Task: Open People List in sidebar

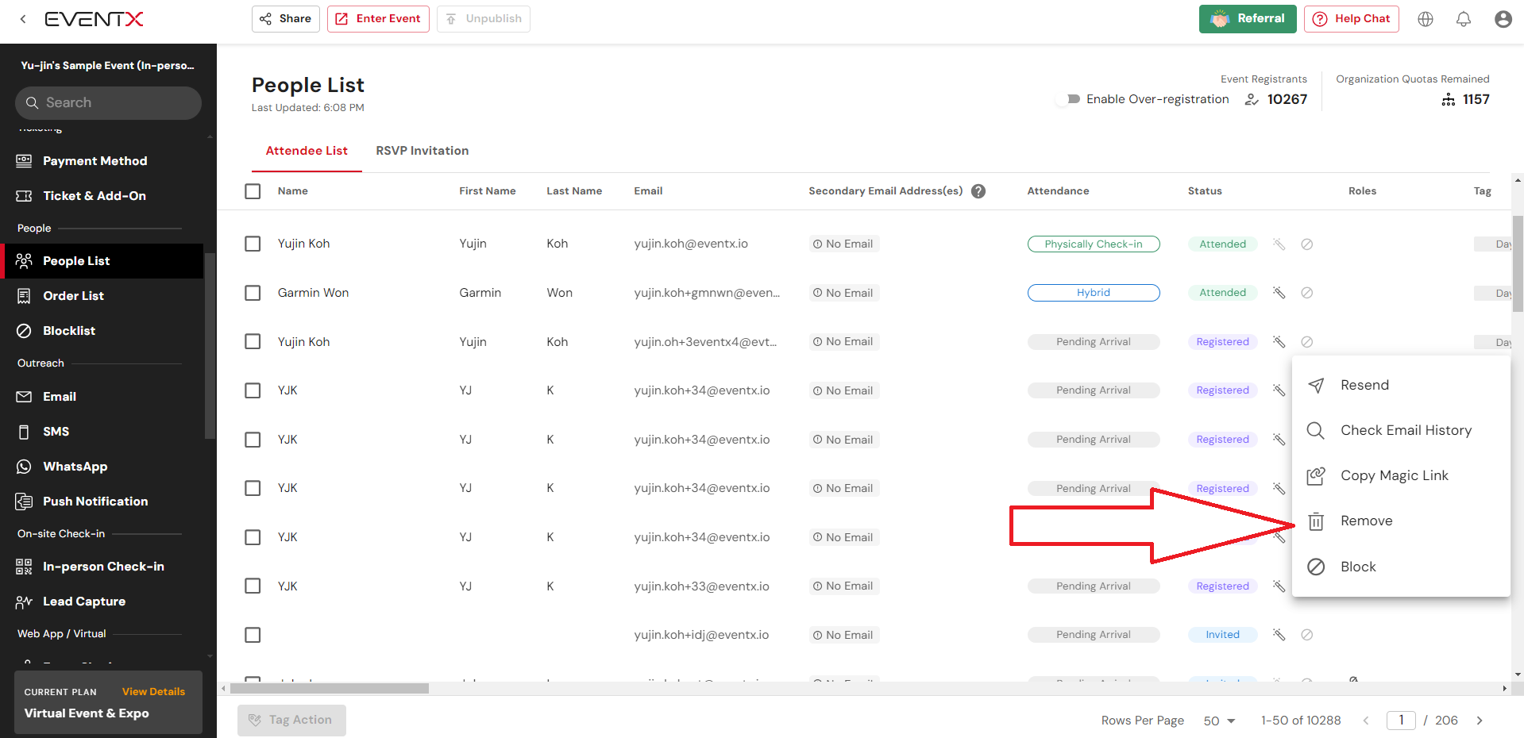Action: tap(102, 261)
